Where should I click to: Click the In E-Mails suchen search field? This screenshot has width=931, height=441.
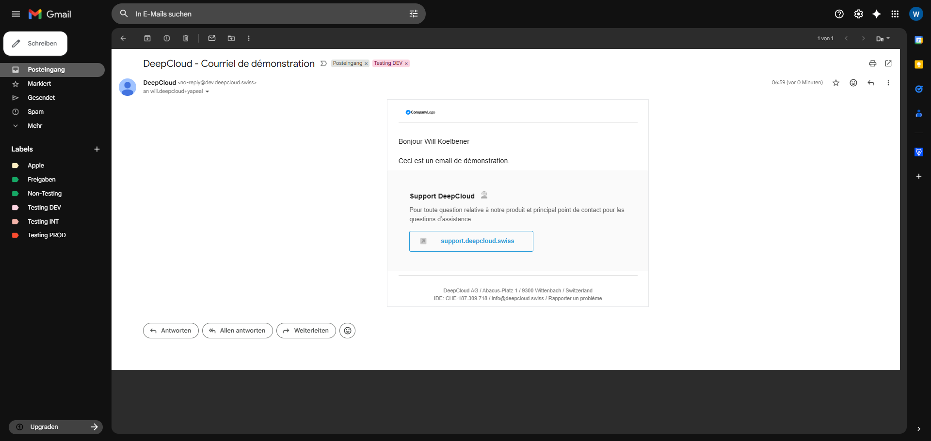point(267,14)
